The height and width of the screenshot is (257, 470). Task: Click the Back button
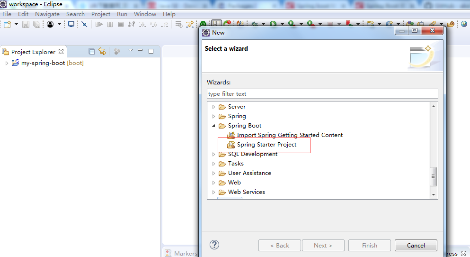280,246
